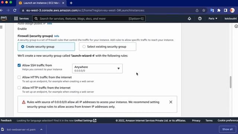Screen dimensions: 238x134
Task: Open the info panel icon on right edge
Action: click(x=236, y=26)
